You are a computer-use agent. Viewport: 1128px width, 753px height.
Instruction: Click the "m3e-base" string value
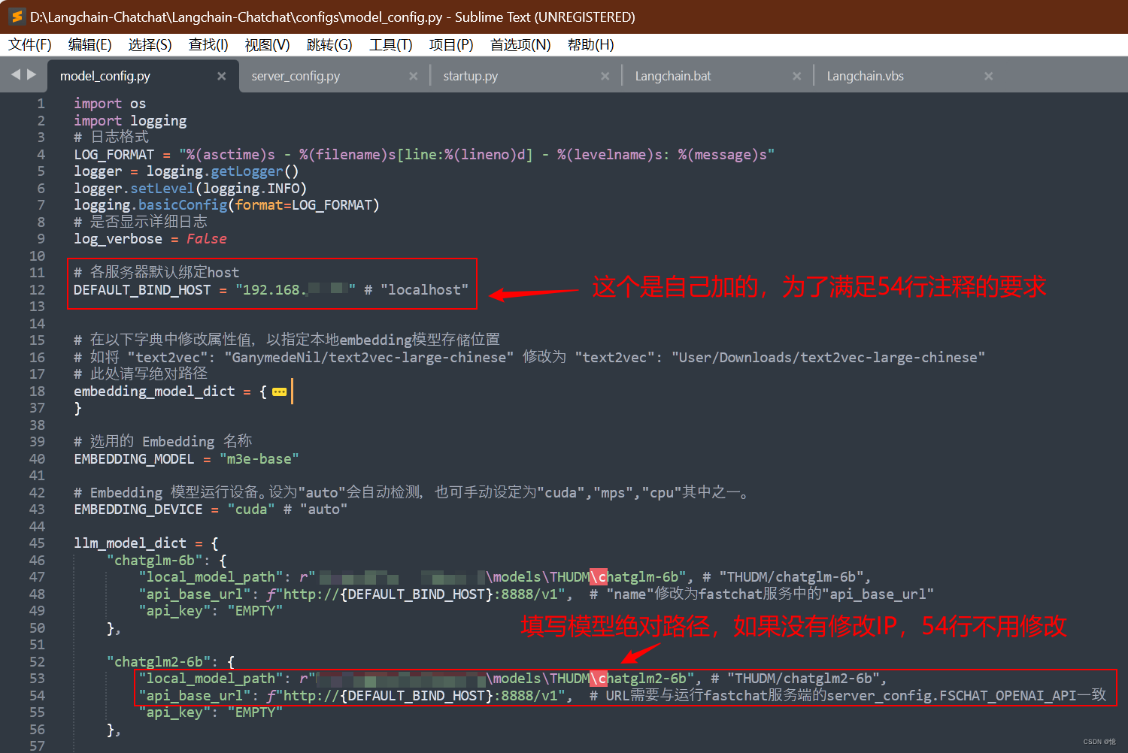259,459
